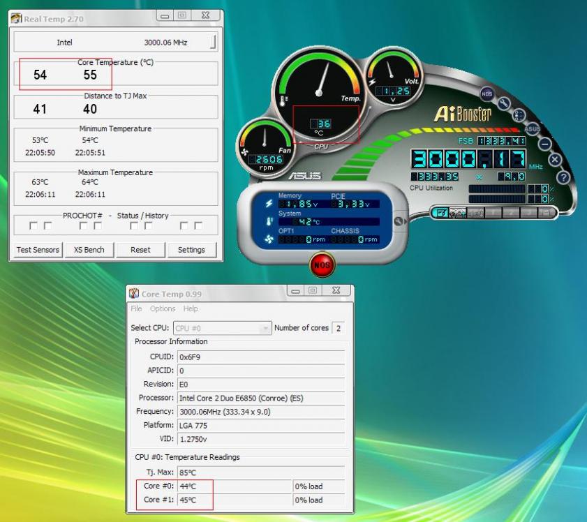Click the lower CPU Utilization bar in AI Booster
Image resolution: width=587 pixels, height=522 pixels.
497,199
